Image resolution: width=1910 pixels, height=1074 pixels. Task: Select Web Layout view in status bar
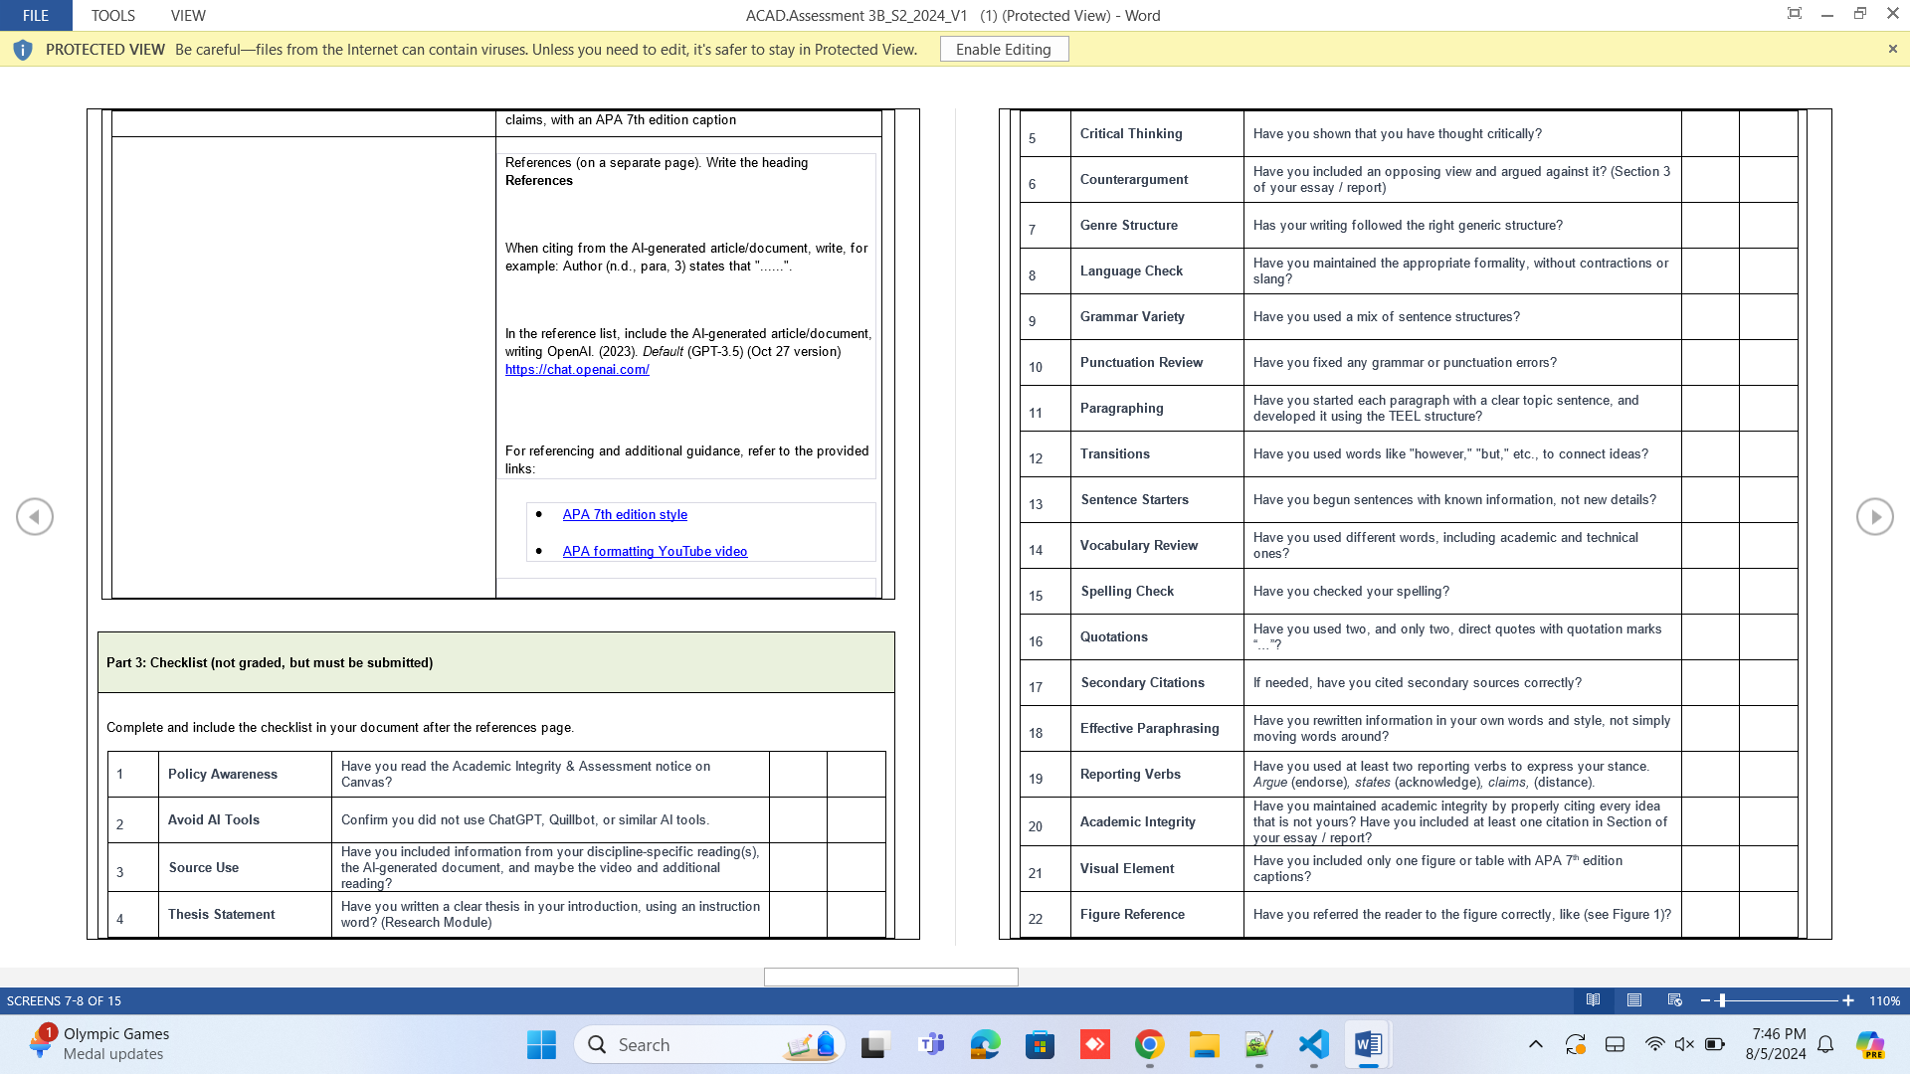[1673, 1001]
